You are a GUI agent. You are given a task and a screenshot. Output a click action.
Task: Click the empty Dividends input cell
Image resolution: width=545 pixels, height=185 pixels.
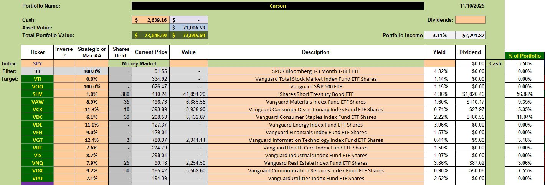click(x=470, y=20)
